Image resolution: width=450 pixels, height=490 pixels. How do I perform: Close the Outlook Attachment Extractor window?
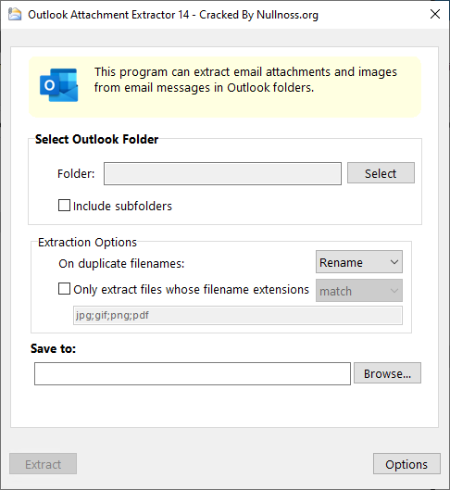point(434,14)
